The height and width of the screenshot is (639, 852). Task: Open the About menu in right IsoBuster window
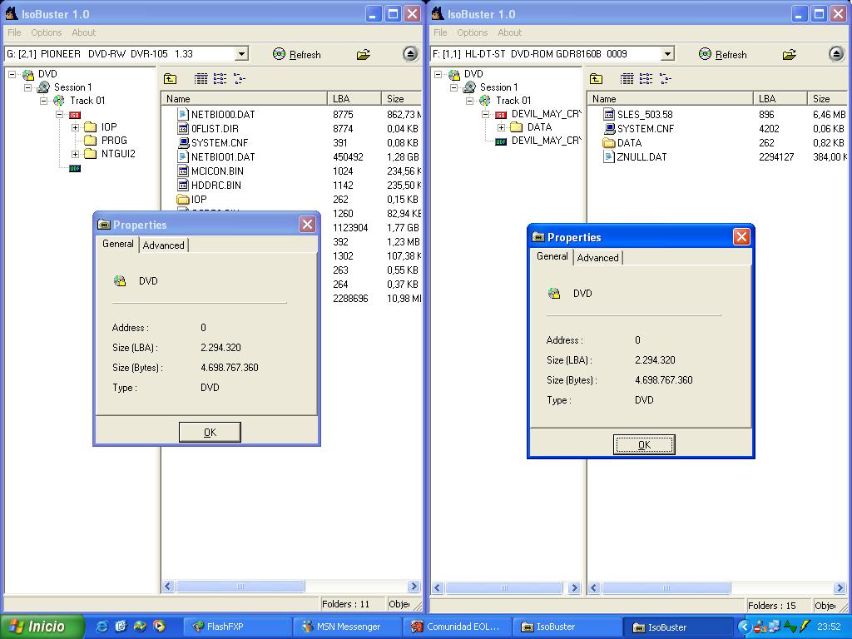(x=509, y=32)
